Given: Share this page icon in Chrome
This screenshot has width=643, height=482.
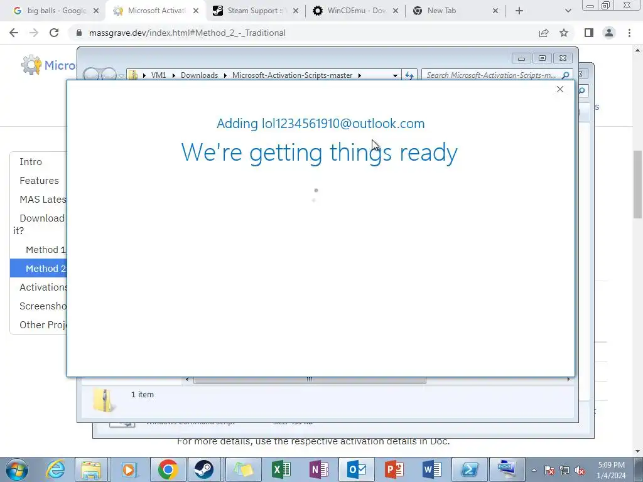Looking at the screenshot, I should [544, 33].
